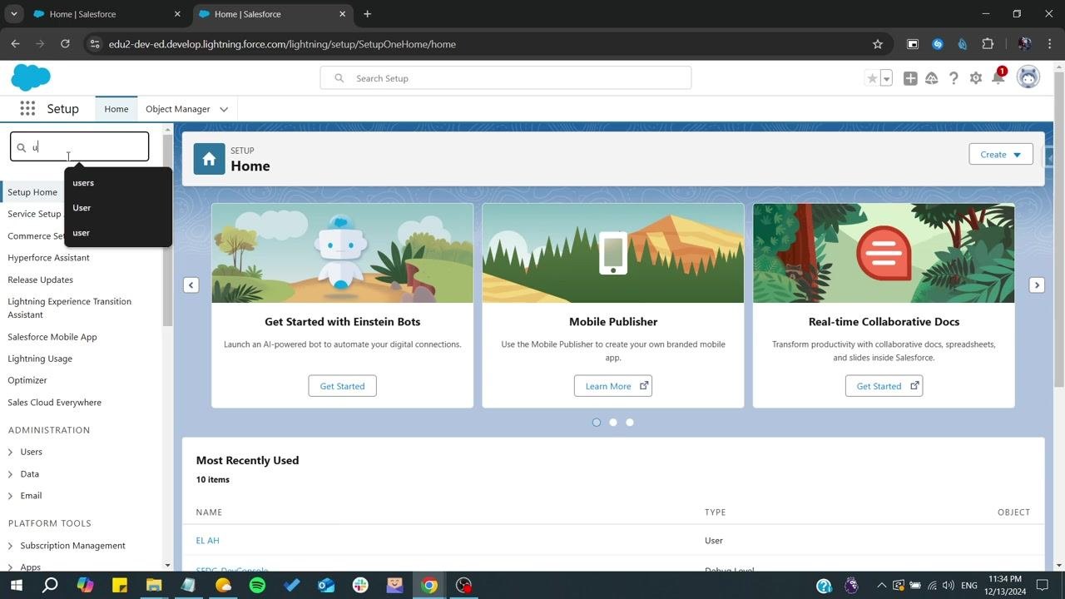Select the third carousel indicator dot

629,423
